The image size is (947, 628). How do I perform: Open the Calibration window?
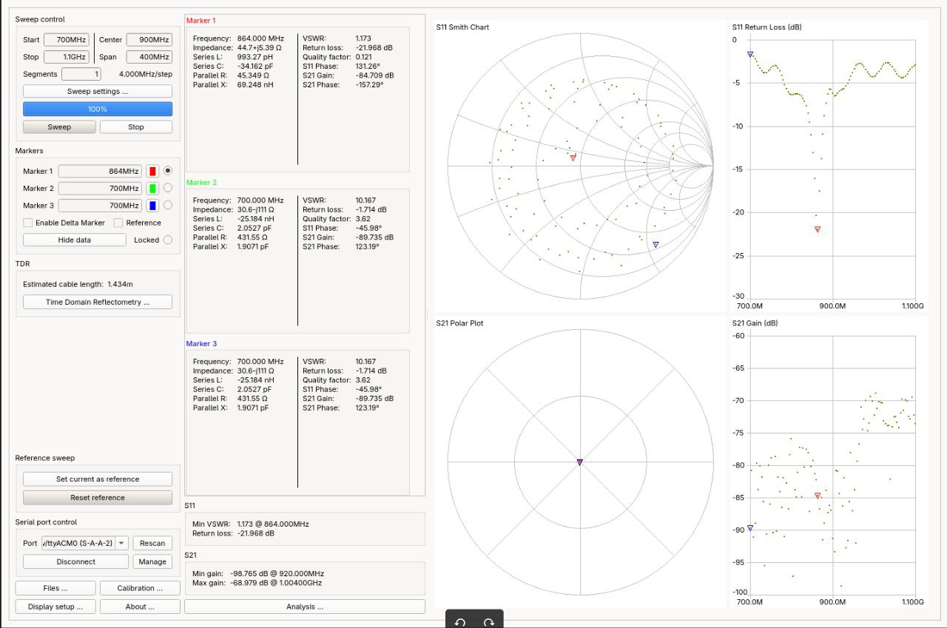click(x=140, y=588)
